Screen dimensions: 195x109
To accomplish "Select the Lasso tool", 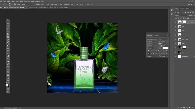I will pos(8,29).
